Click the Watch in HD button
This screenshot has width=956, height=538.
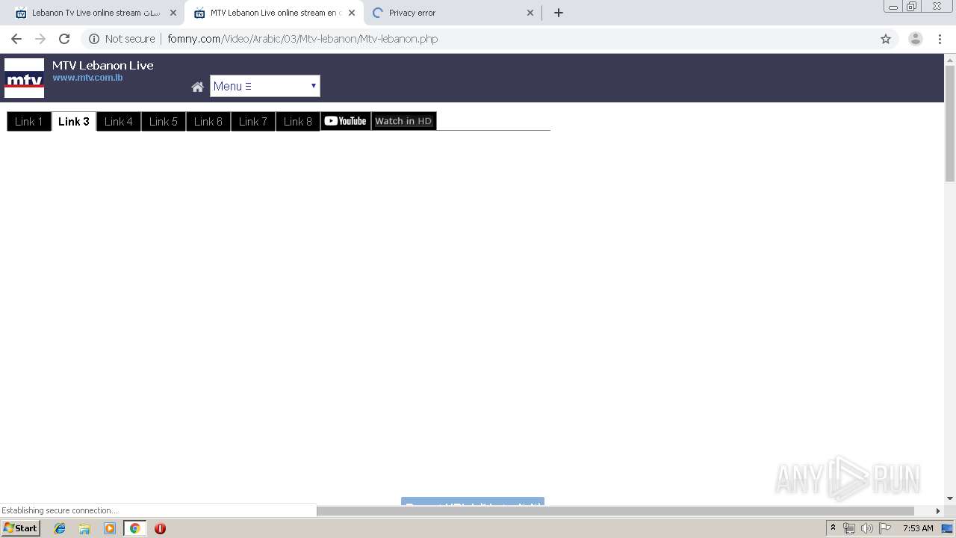[403, 121]
